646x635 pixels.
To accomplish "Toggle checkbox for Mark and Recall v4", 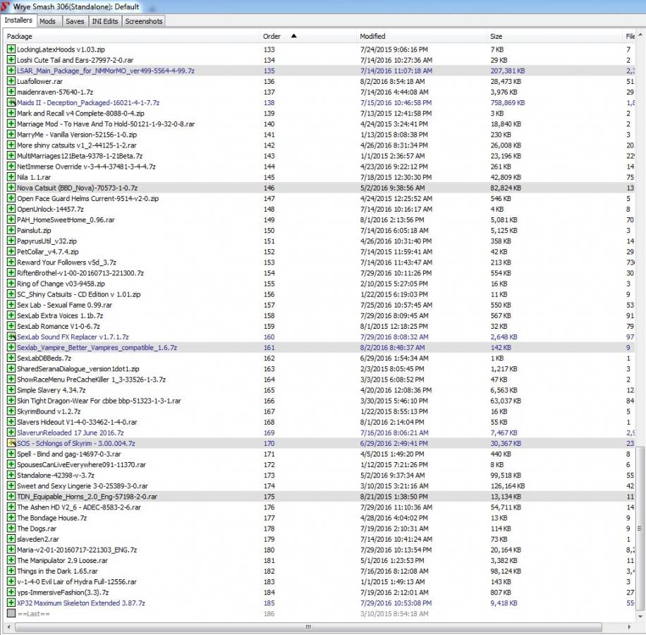I will click(11, 113).
